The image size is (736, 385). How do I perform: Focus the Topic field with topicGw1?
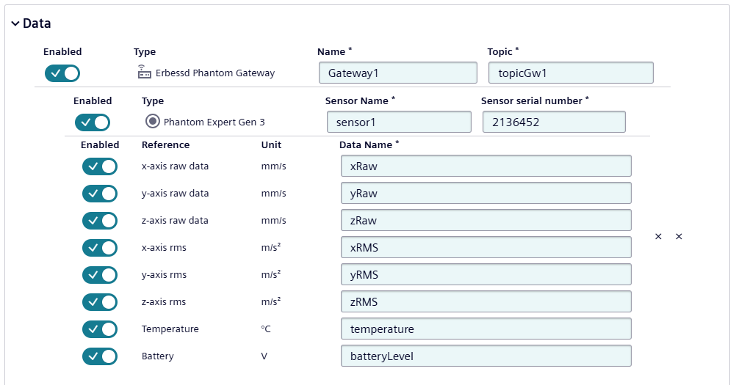point(570,73)
